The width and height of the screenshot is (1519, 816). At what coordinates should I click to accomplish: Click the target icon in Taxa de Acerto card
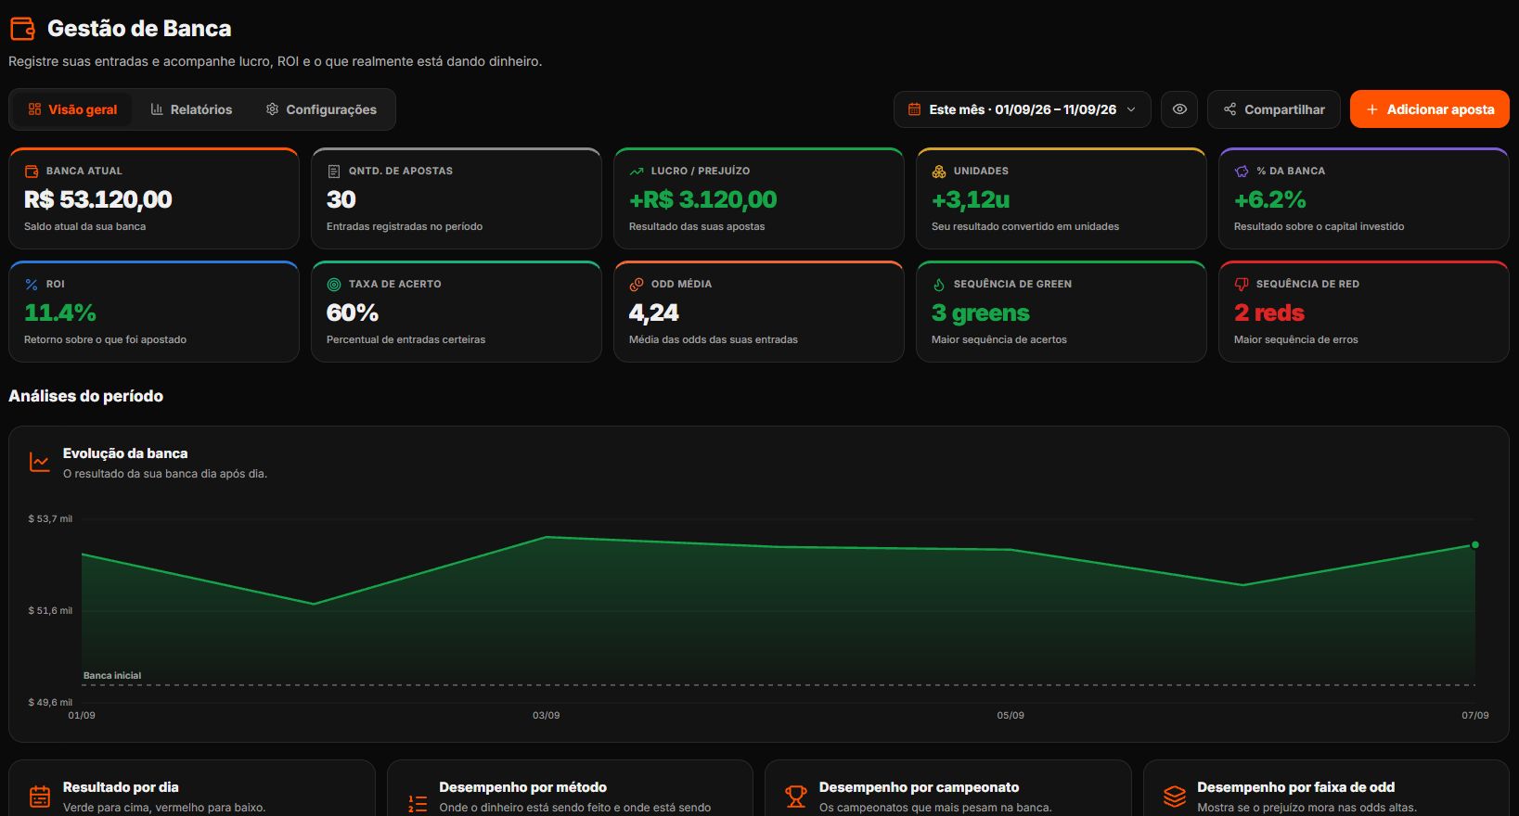point(334,285)
